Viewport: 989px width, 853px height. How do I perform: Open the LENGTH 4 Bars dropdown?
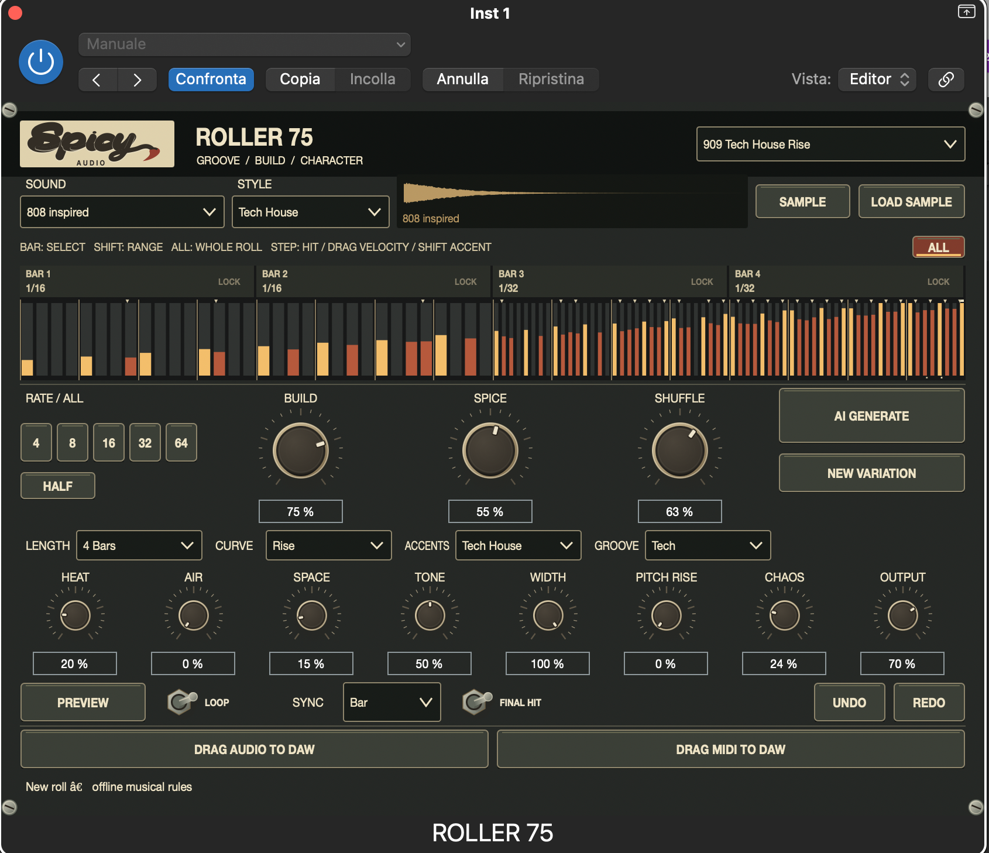click(139, 545)
